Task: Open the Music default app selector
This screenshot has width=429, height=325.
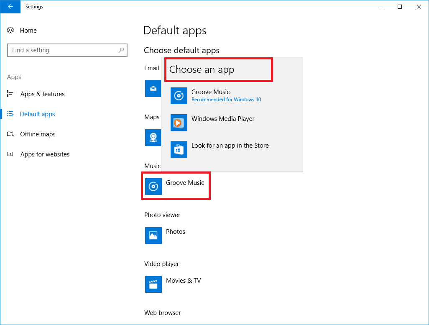Action: tap(176, 186)
